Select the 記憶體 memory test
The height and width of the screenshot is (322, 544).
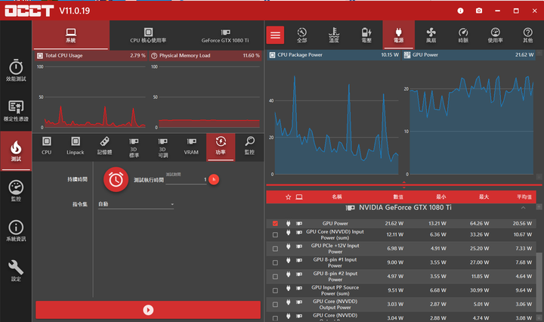[x=104, y=147]
